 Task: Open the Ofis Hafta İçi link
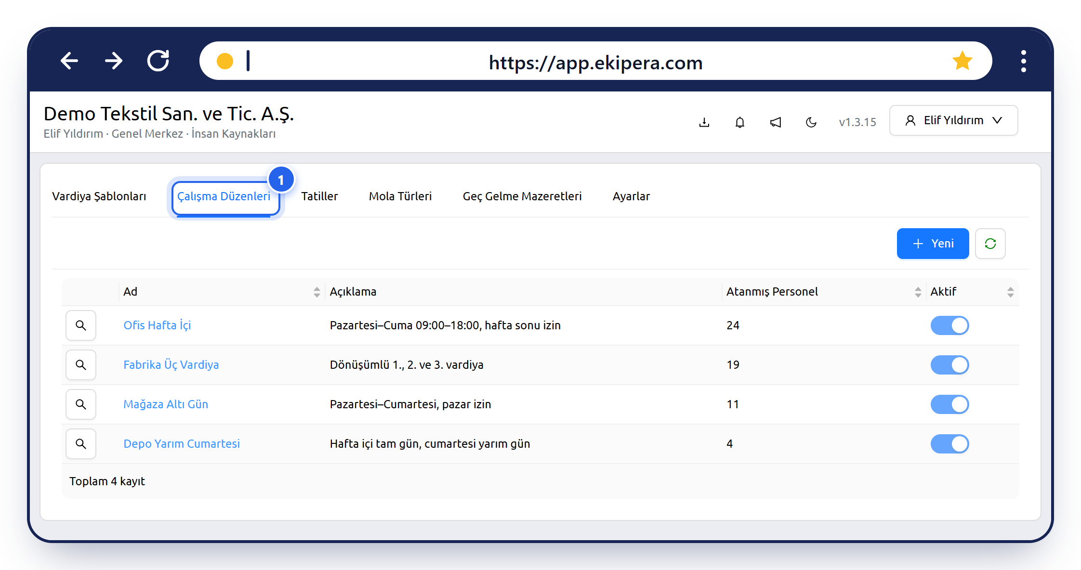(157, 325)
